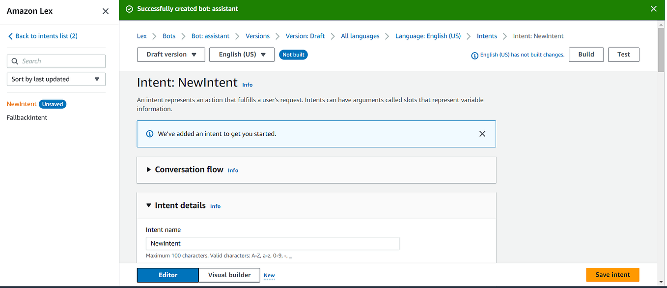Click the search magnifier icon in the search box

[15, 61]
